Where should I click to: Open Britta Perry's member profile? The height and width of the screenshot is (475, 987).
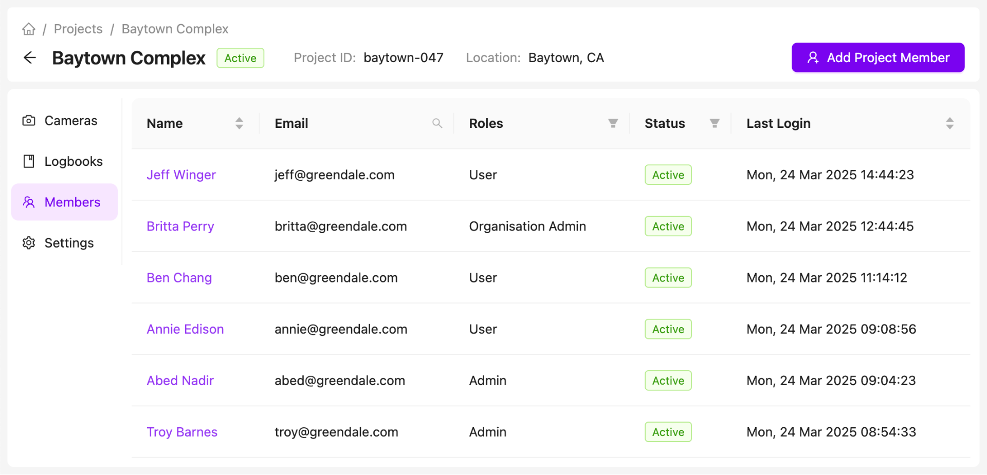pyautogui.click(x=180, y=226)
